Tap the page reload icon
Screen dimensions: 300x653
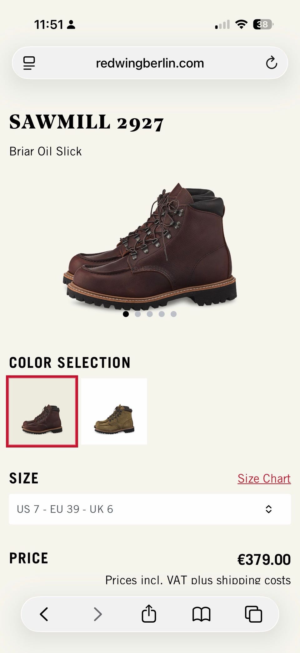(x=271, y=63)
